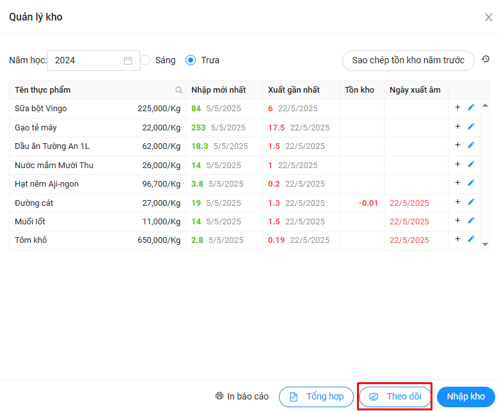Click the Năm học input field showing 2024

pyautogui.click(x=86, y=61)
